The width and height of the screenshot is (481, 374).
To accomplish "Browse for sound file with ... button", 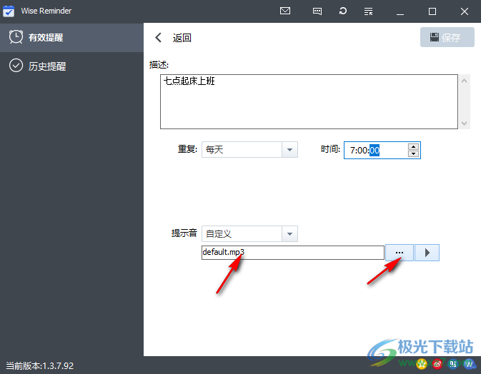I will (400, 253).
